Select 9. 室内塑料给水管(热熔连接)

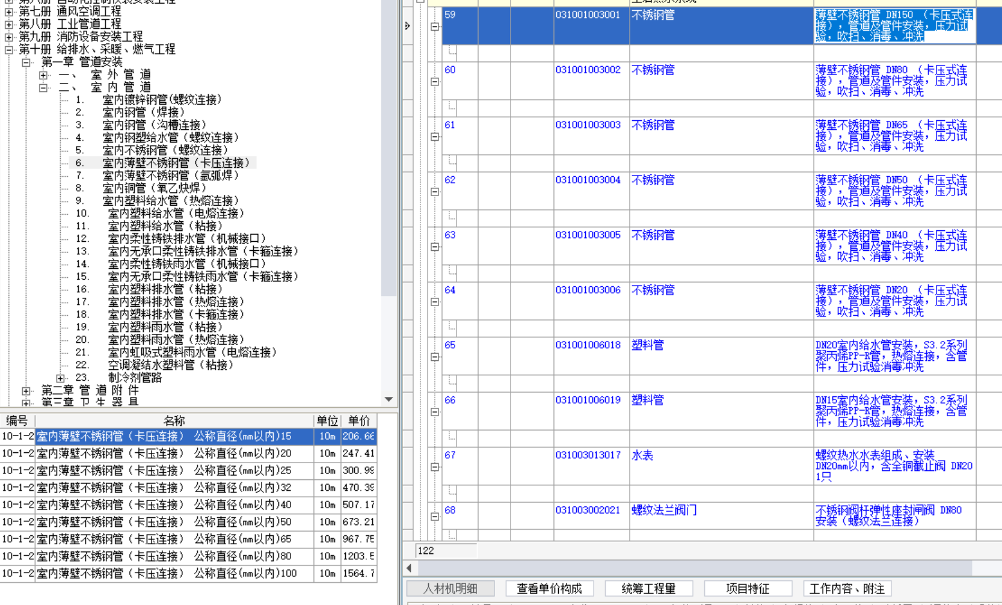158,201
